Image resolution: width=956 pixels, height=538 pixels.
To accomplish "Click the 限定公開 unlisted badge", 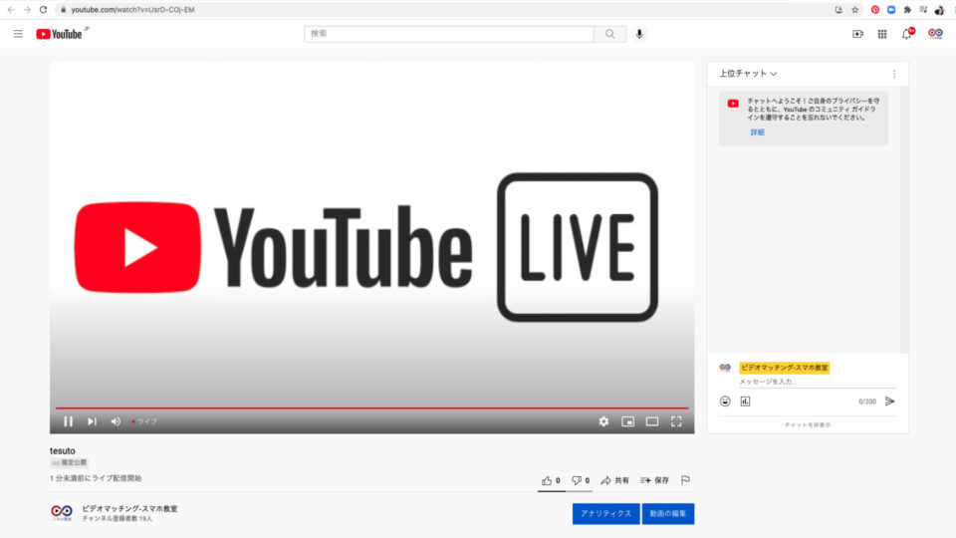I will [x=69, y=463].
